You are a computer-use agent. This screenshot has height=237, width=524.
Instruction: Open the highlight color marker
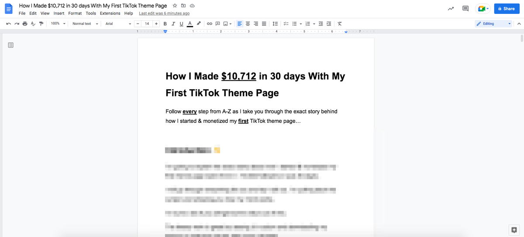coord(199,24)
